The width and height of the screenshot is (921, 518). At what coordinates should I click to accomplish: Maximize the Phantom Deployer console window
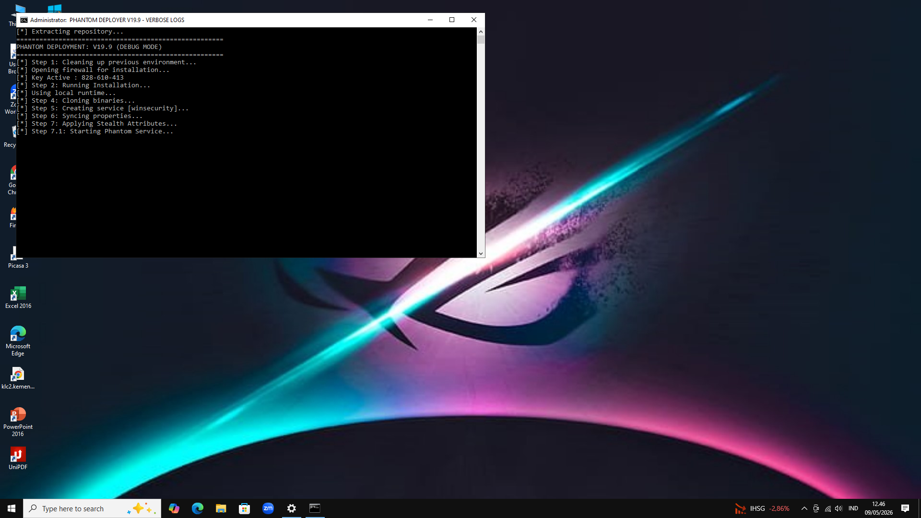point(452,20)
